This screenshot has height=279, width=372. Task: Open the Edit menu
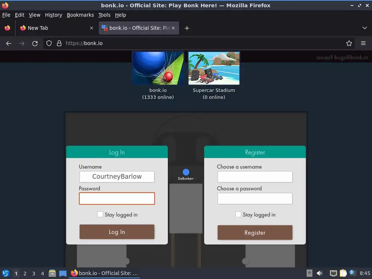pos(20,15)
